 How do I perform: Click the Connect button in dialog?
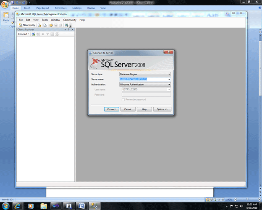pyautogui.click(x=111, y=109)
